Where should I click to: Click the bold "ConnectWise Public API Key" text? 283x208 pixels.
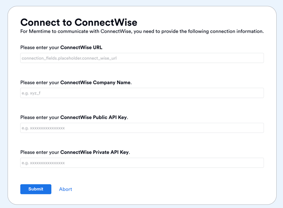(93, 117)
